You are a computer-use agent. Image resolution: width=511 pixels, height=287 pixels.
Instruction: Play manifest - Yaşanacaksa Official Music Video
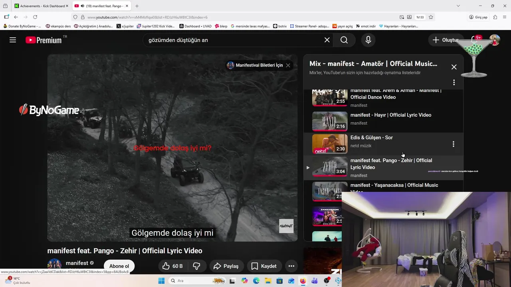click(x=394, y=185)
